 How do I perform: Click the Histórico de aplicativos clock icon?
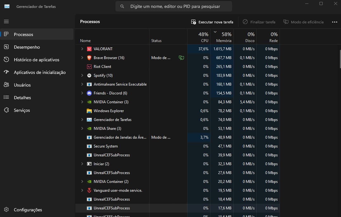pyautogui.click(x=6, y=59)
